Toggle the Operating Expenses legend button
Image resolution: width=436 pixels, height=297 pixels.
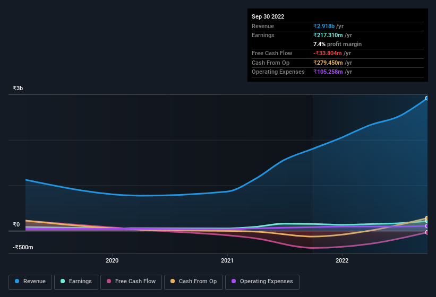point(262,282)
